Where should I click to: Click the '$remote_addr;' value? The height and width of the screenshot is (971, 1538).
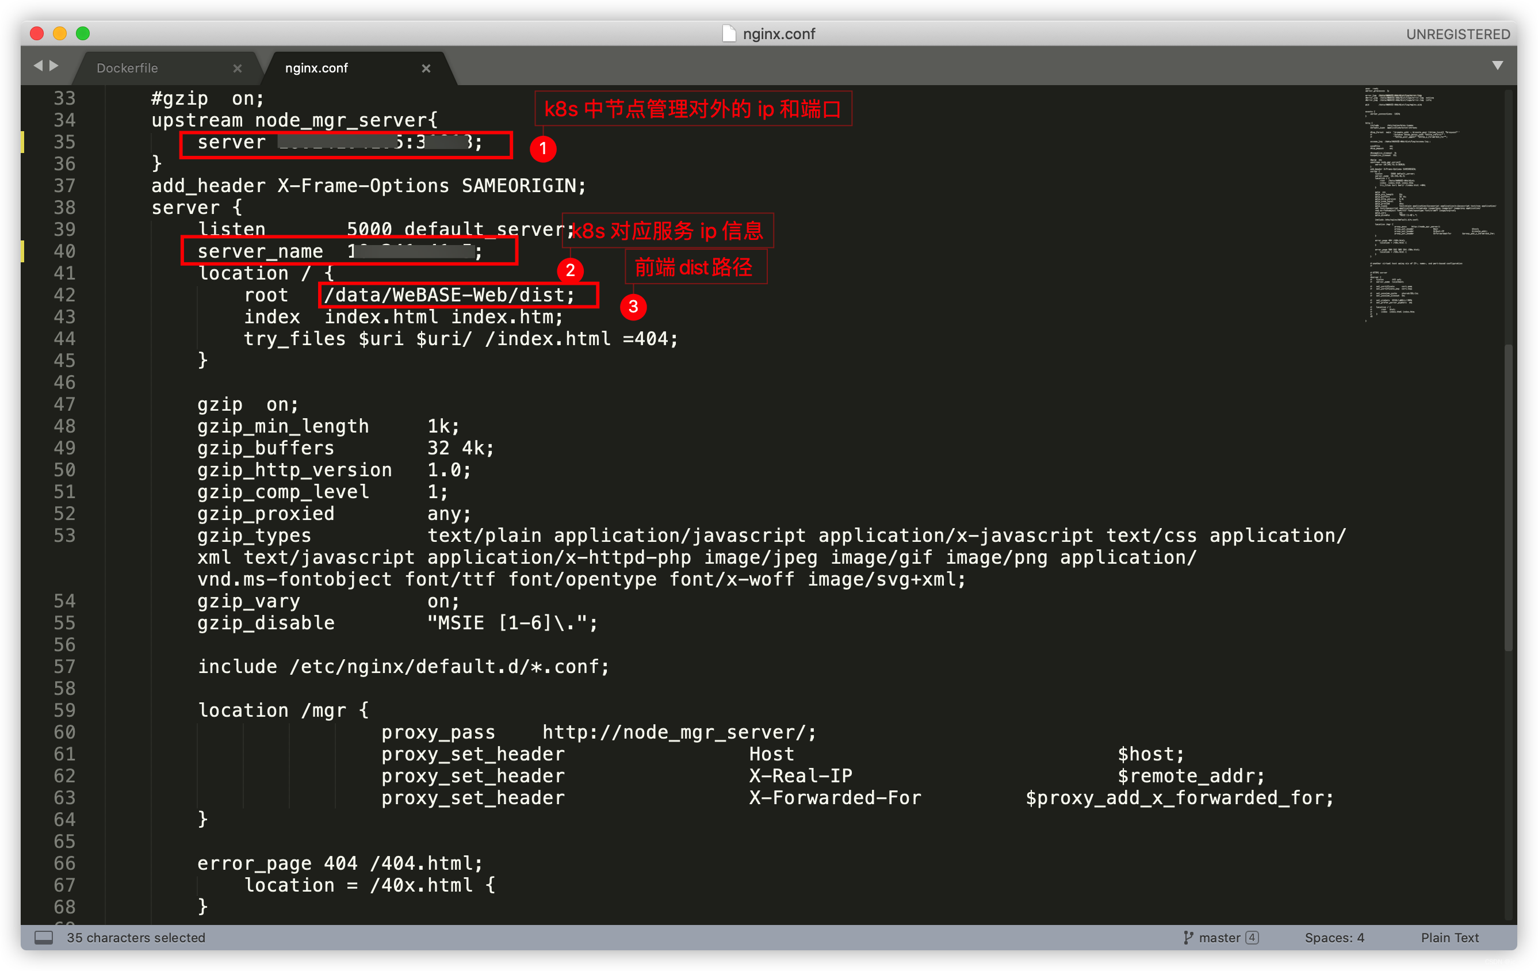pos(1191,775)
